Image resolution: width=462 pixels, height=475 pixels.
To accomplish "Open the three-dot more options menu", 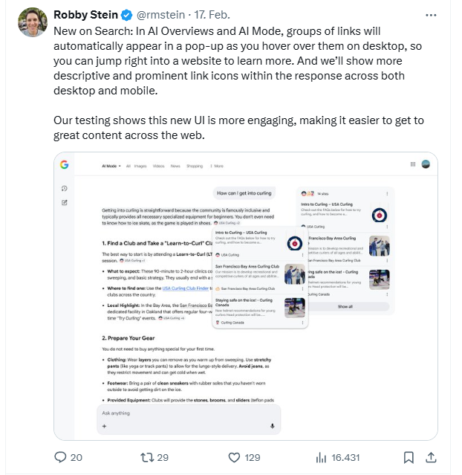I will (431, 14).
